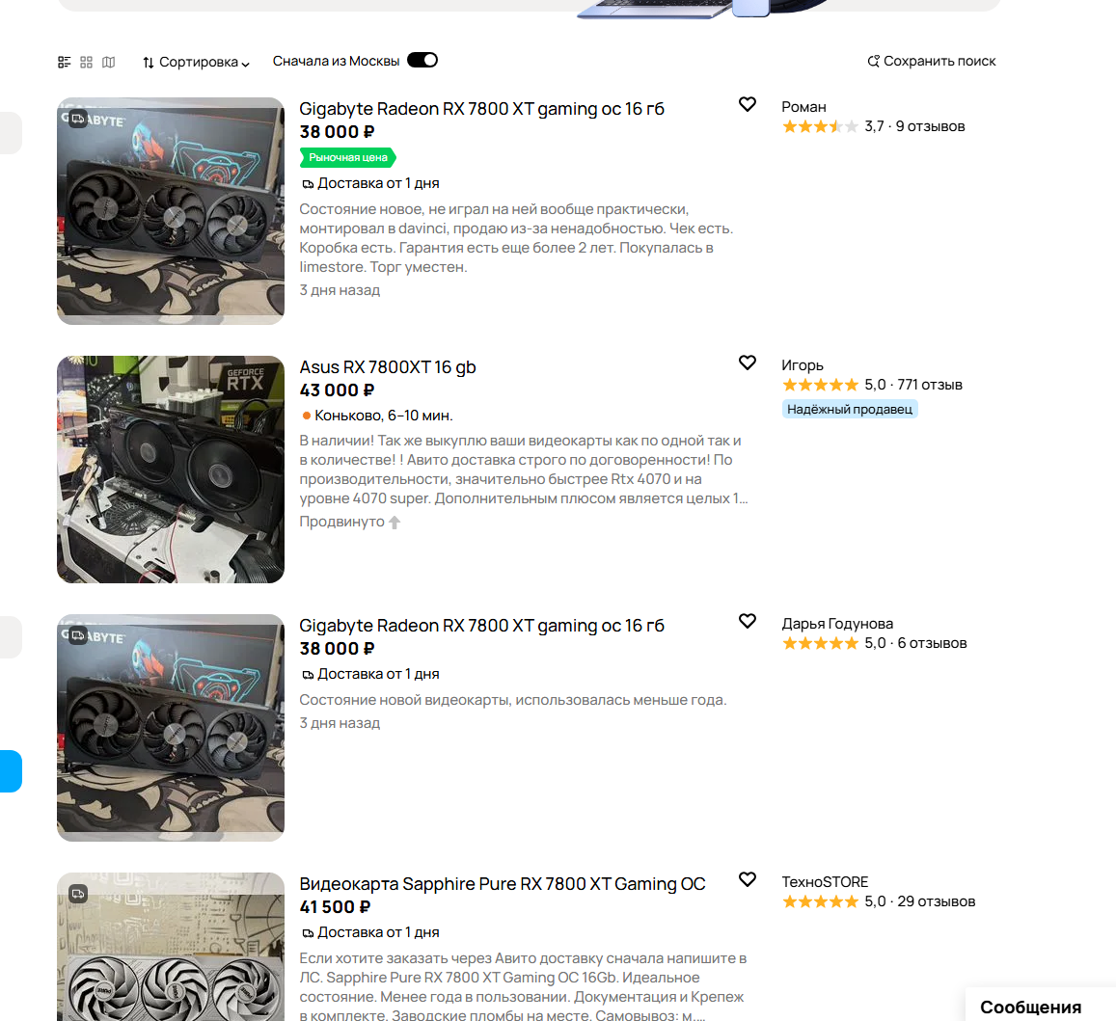Click the Надёжный продавец badge
The image size is (1116, 1021).
pos(850,409)
